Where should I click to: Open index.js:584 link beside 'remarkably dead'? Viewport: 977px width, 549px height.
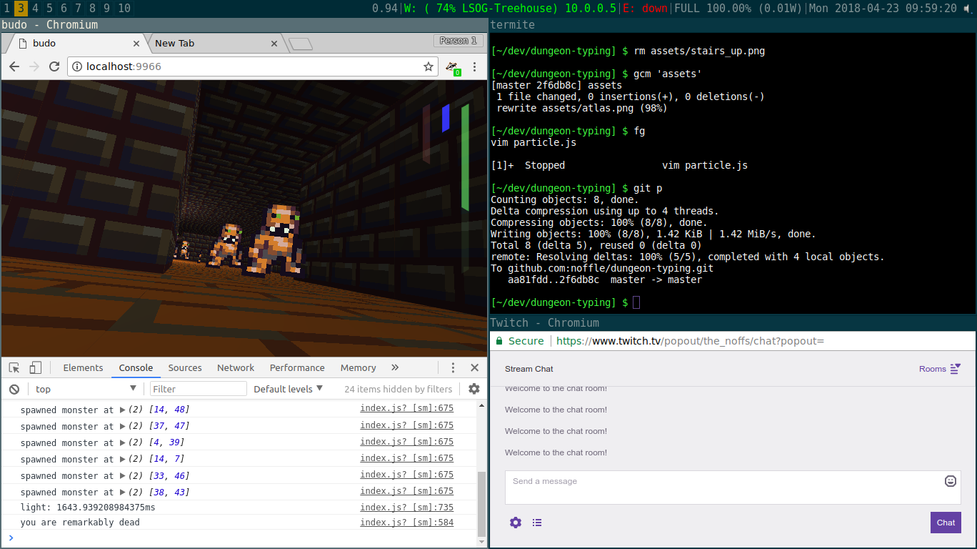(x=406, y=523)
